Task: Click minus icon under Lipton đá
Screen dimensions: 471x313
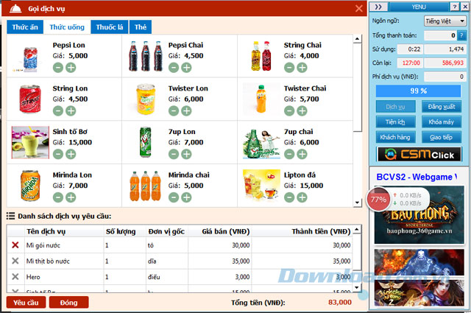Action: (289, 197)
